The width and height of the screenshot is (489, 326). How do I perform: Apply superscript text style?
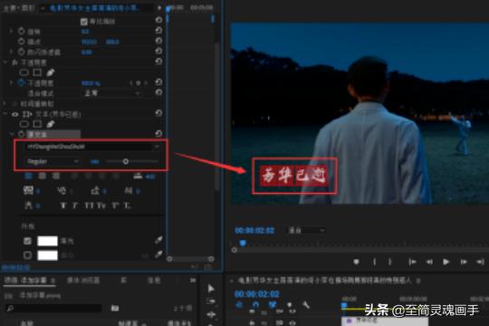(115, 206)
